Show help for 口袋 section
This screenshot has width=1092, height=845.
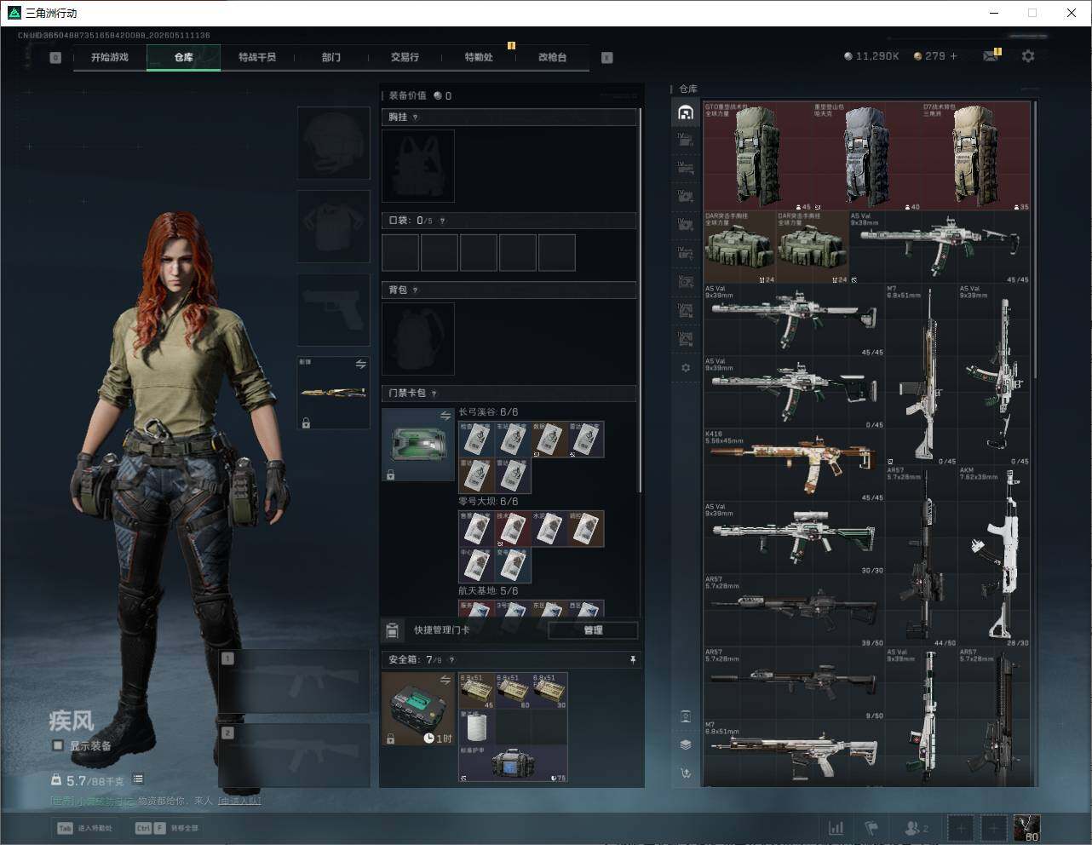point(442,221)
